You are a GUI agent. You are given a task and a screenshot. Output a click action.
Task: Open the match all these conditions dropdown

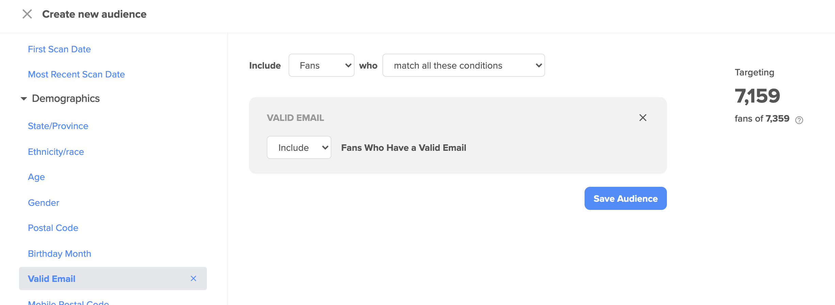click(x=463, y=65)
